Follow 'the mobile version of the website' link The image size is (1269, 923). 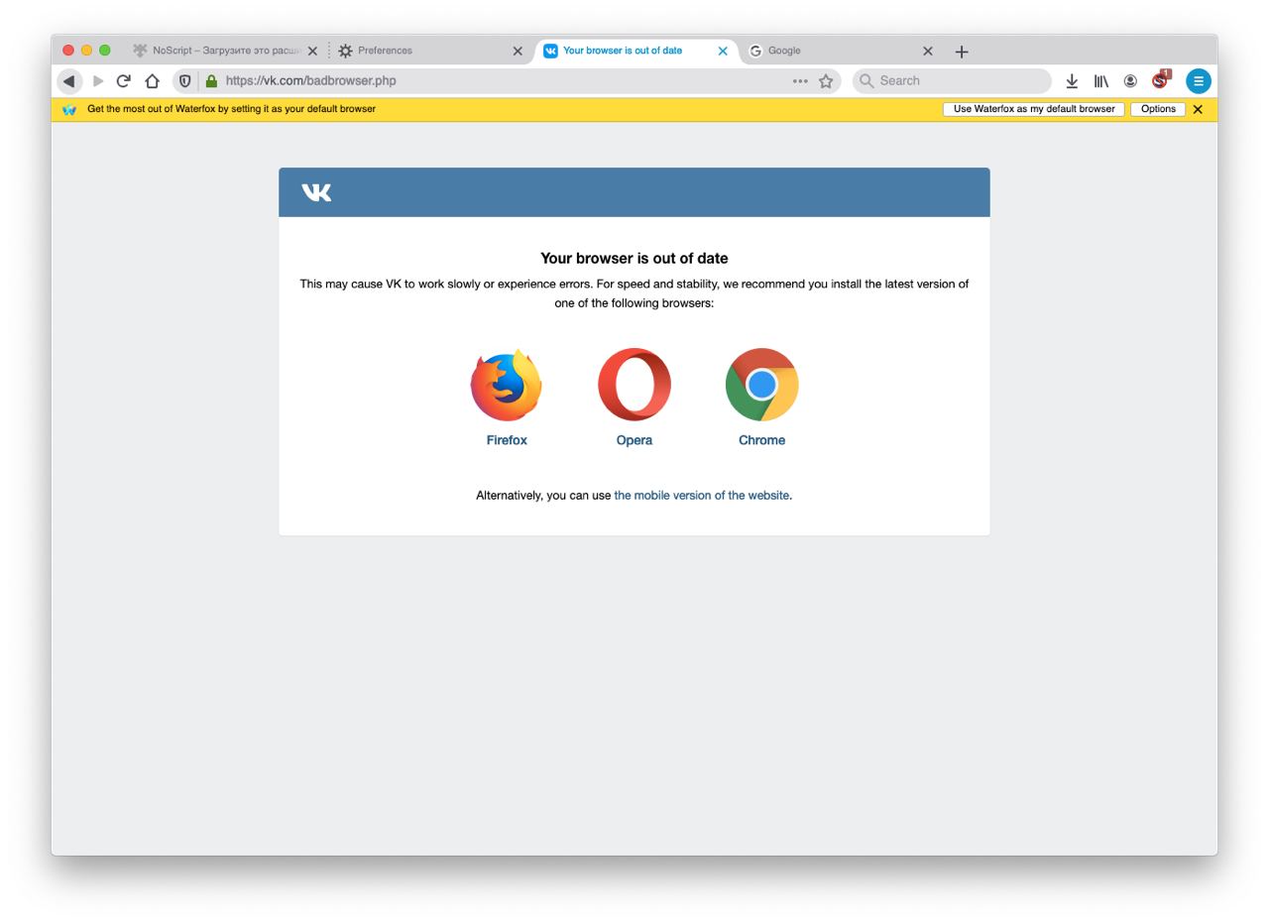tap(702, 495)
